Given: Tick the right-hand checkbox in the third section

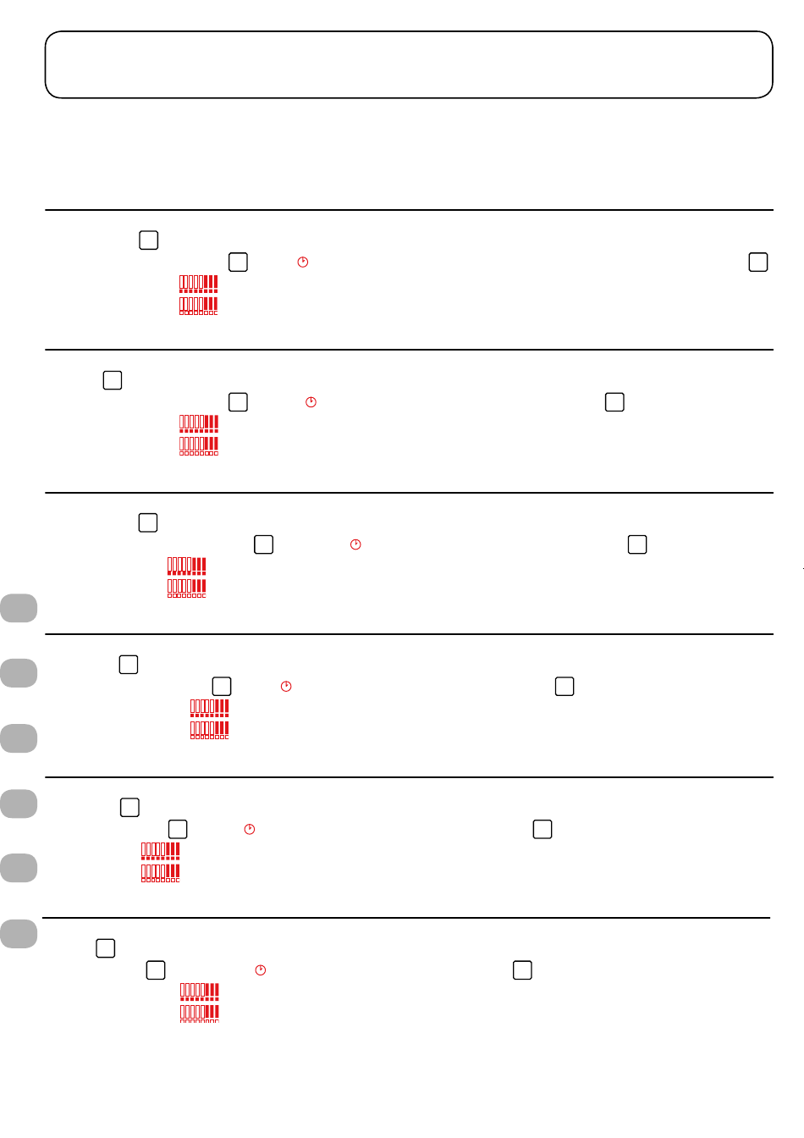Looking at the screenshot, I should pos(637,544).
